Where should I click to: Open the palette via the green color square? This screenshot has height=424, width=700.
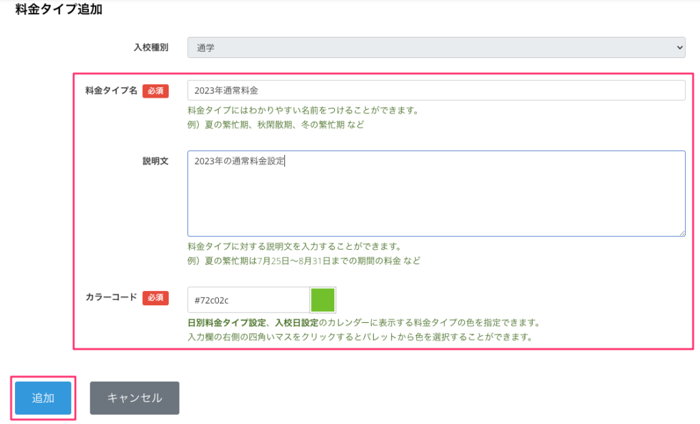[323, 300]
